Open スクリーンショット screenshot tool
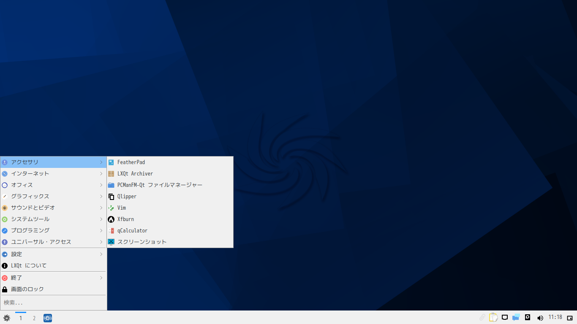The image size is (577, 324). click(x=170, y=242)
